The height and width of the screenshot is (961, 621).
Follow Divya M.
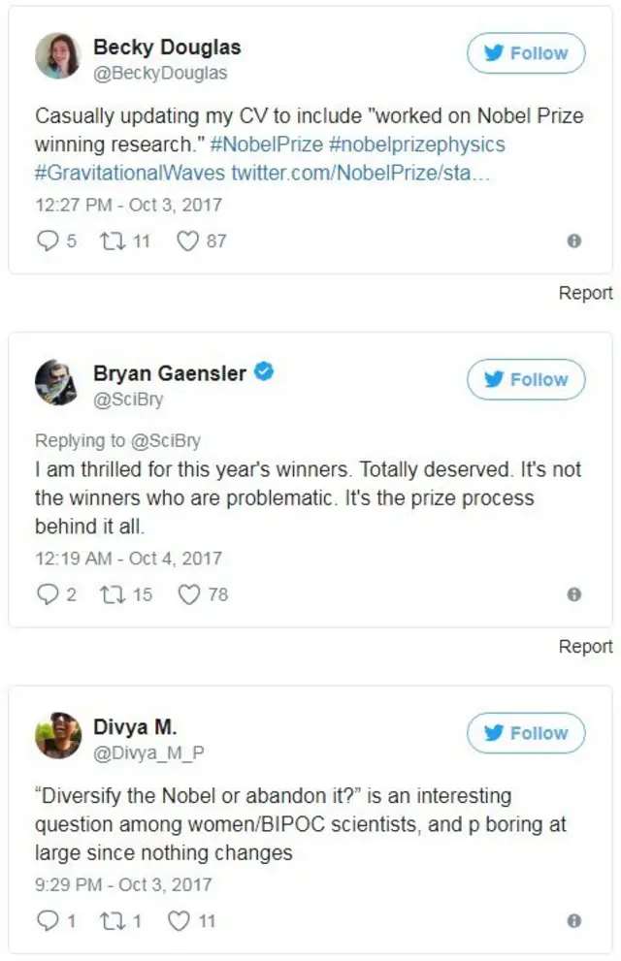click(526, 733)
